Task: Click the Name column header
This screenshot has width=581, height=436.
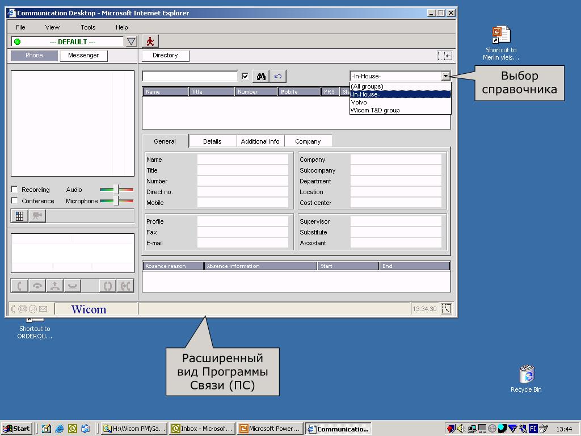Action: (166, 91)
